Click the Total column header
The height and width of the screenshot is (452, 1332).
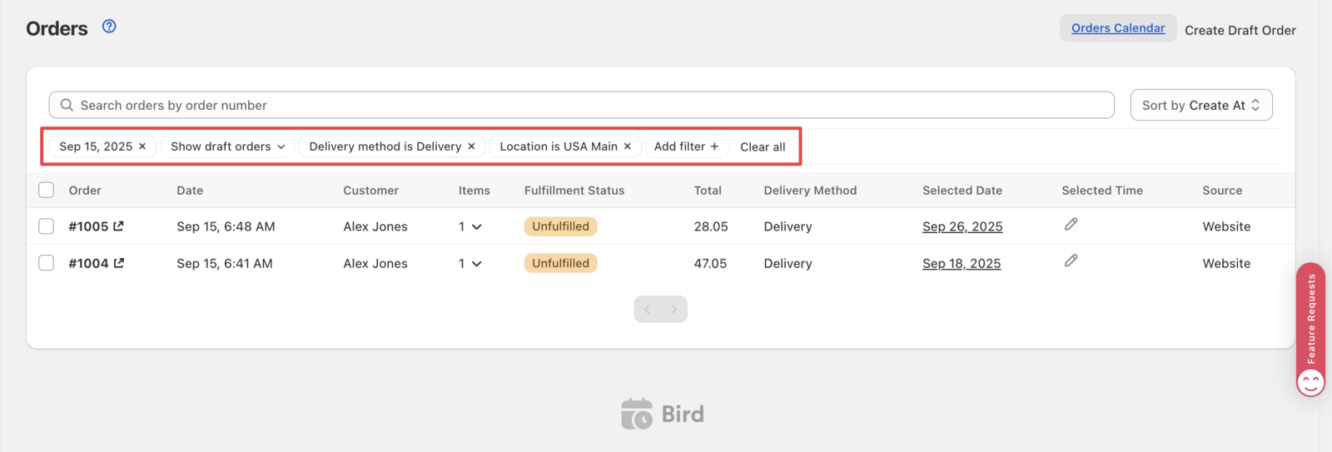(708, 190)
